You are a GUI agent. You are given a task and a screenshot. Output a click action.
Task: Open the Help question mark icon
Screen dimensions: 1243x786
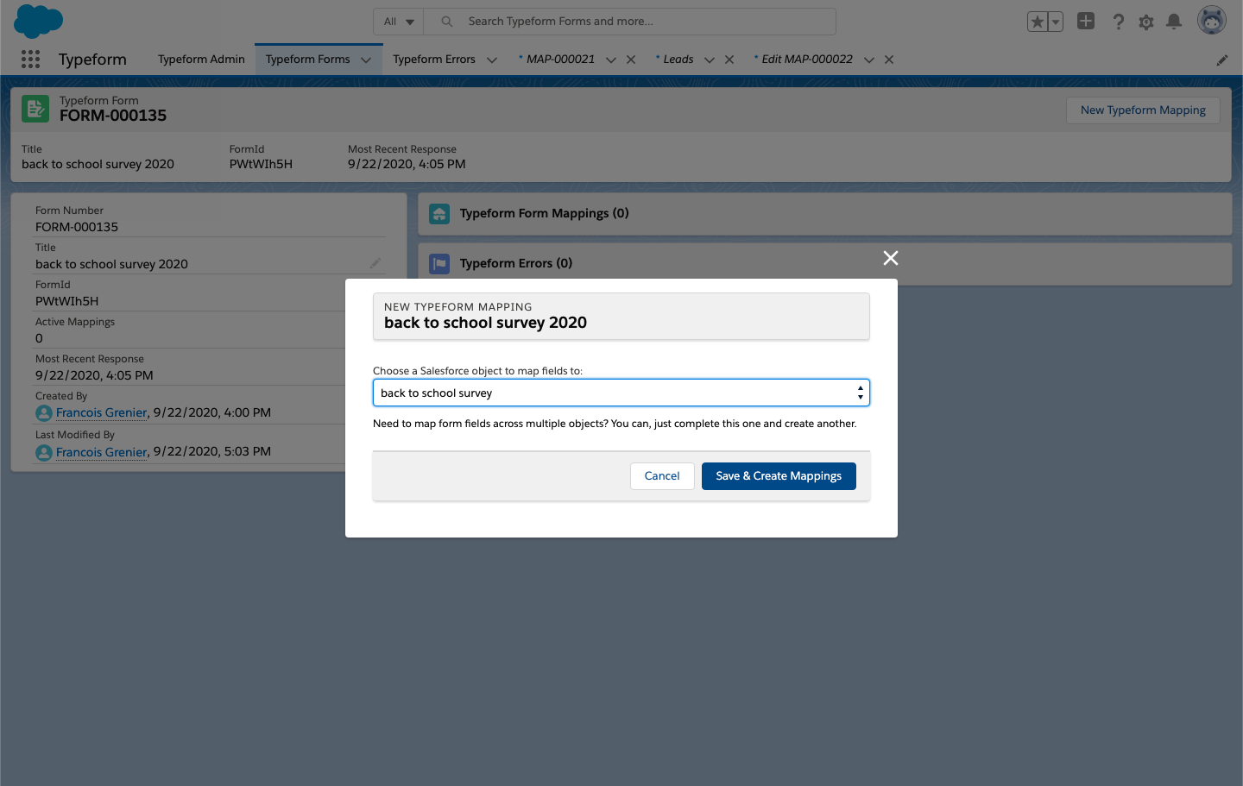[x=1118, y=22]
